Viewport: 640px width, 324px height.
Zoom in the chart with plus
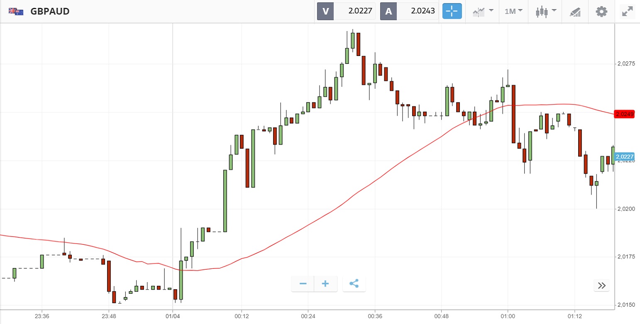pos(325,284)
